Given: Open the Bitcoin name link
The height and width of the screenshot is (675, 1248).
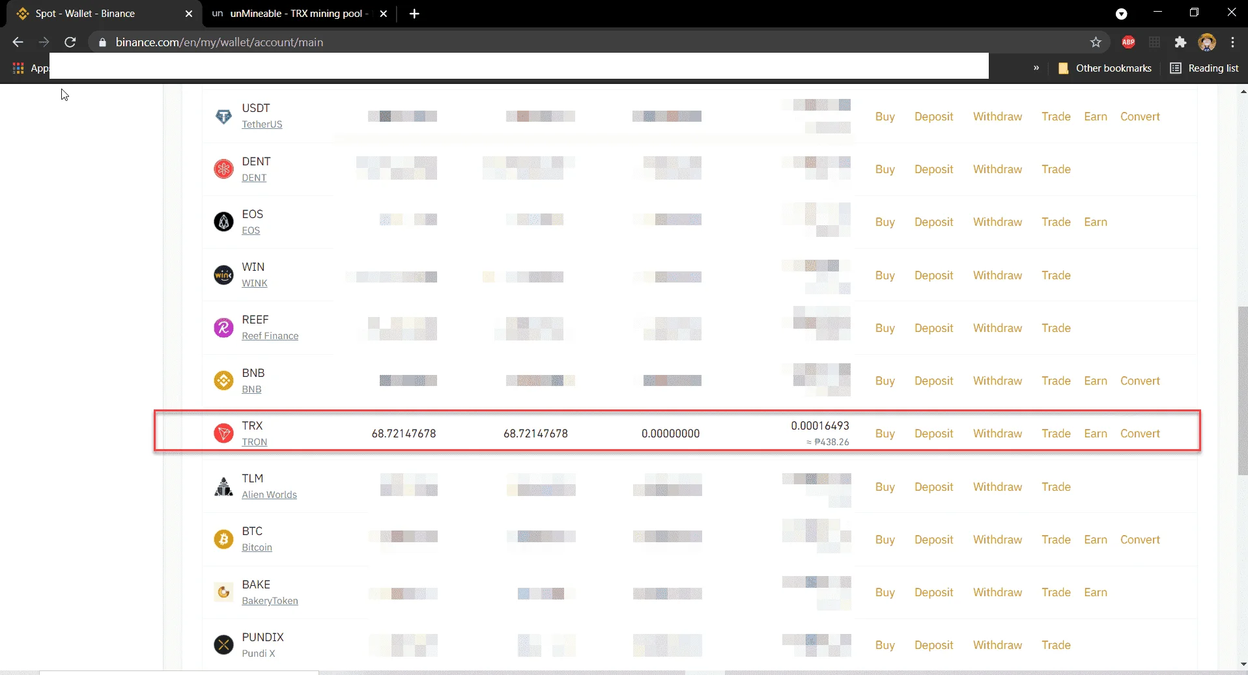Looking at the screenshot, I should [x=257, y=547].
